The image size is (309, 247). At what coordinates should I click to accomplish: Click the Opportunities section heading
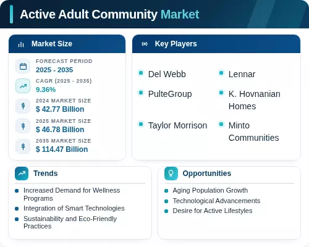click(207, 174)
